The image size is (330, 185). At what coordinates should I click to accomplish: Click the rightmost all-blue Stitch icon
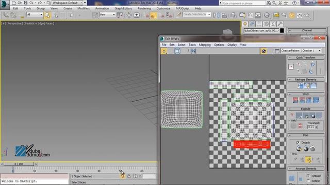[x=316, y=100]
